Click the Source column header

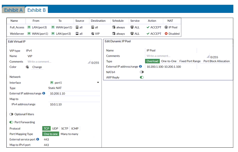(x=80, y=21)
